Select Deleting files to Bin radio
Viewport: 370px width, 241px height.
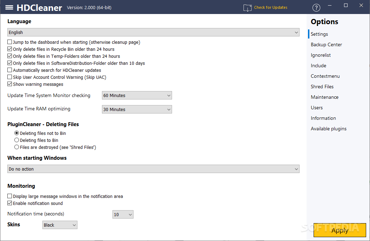(16, 140)
